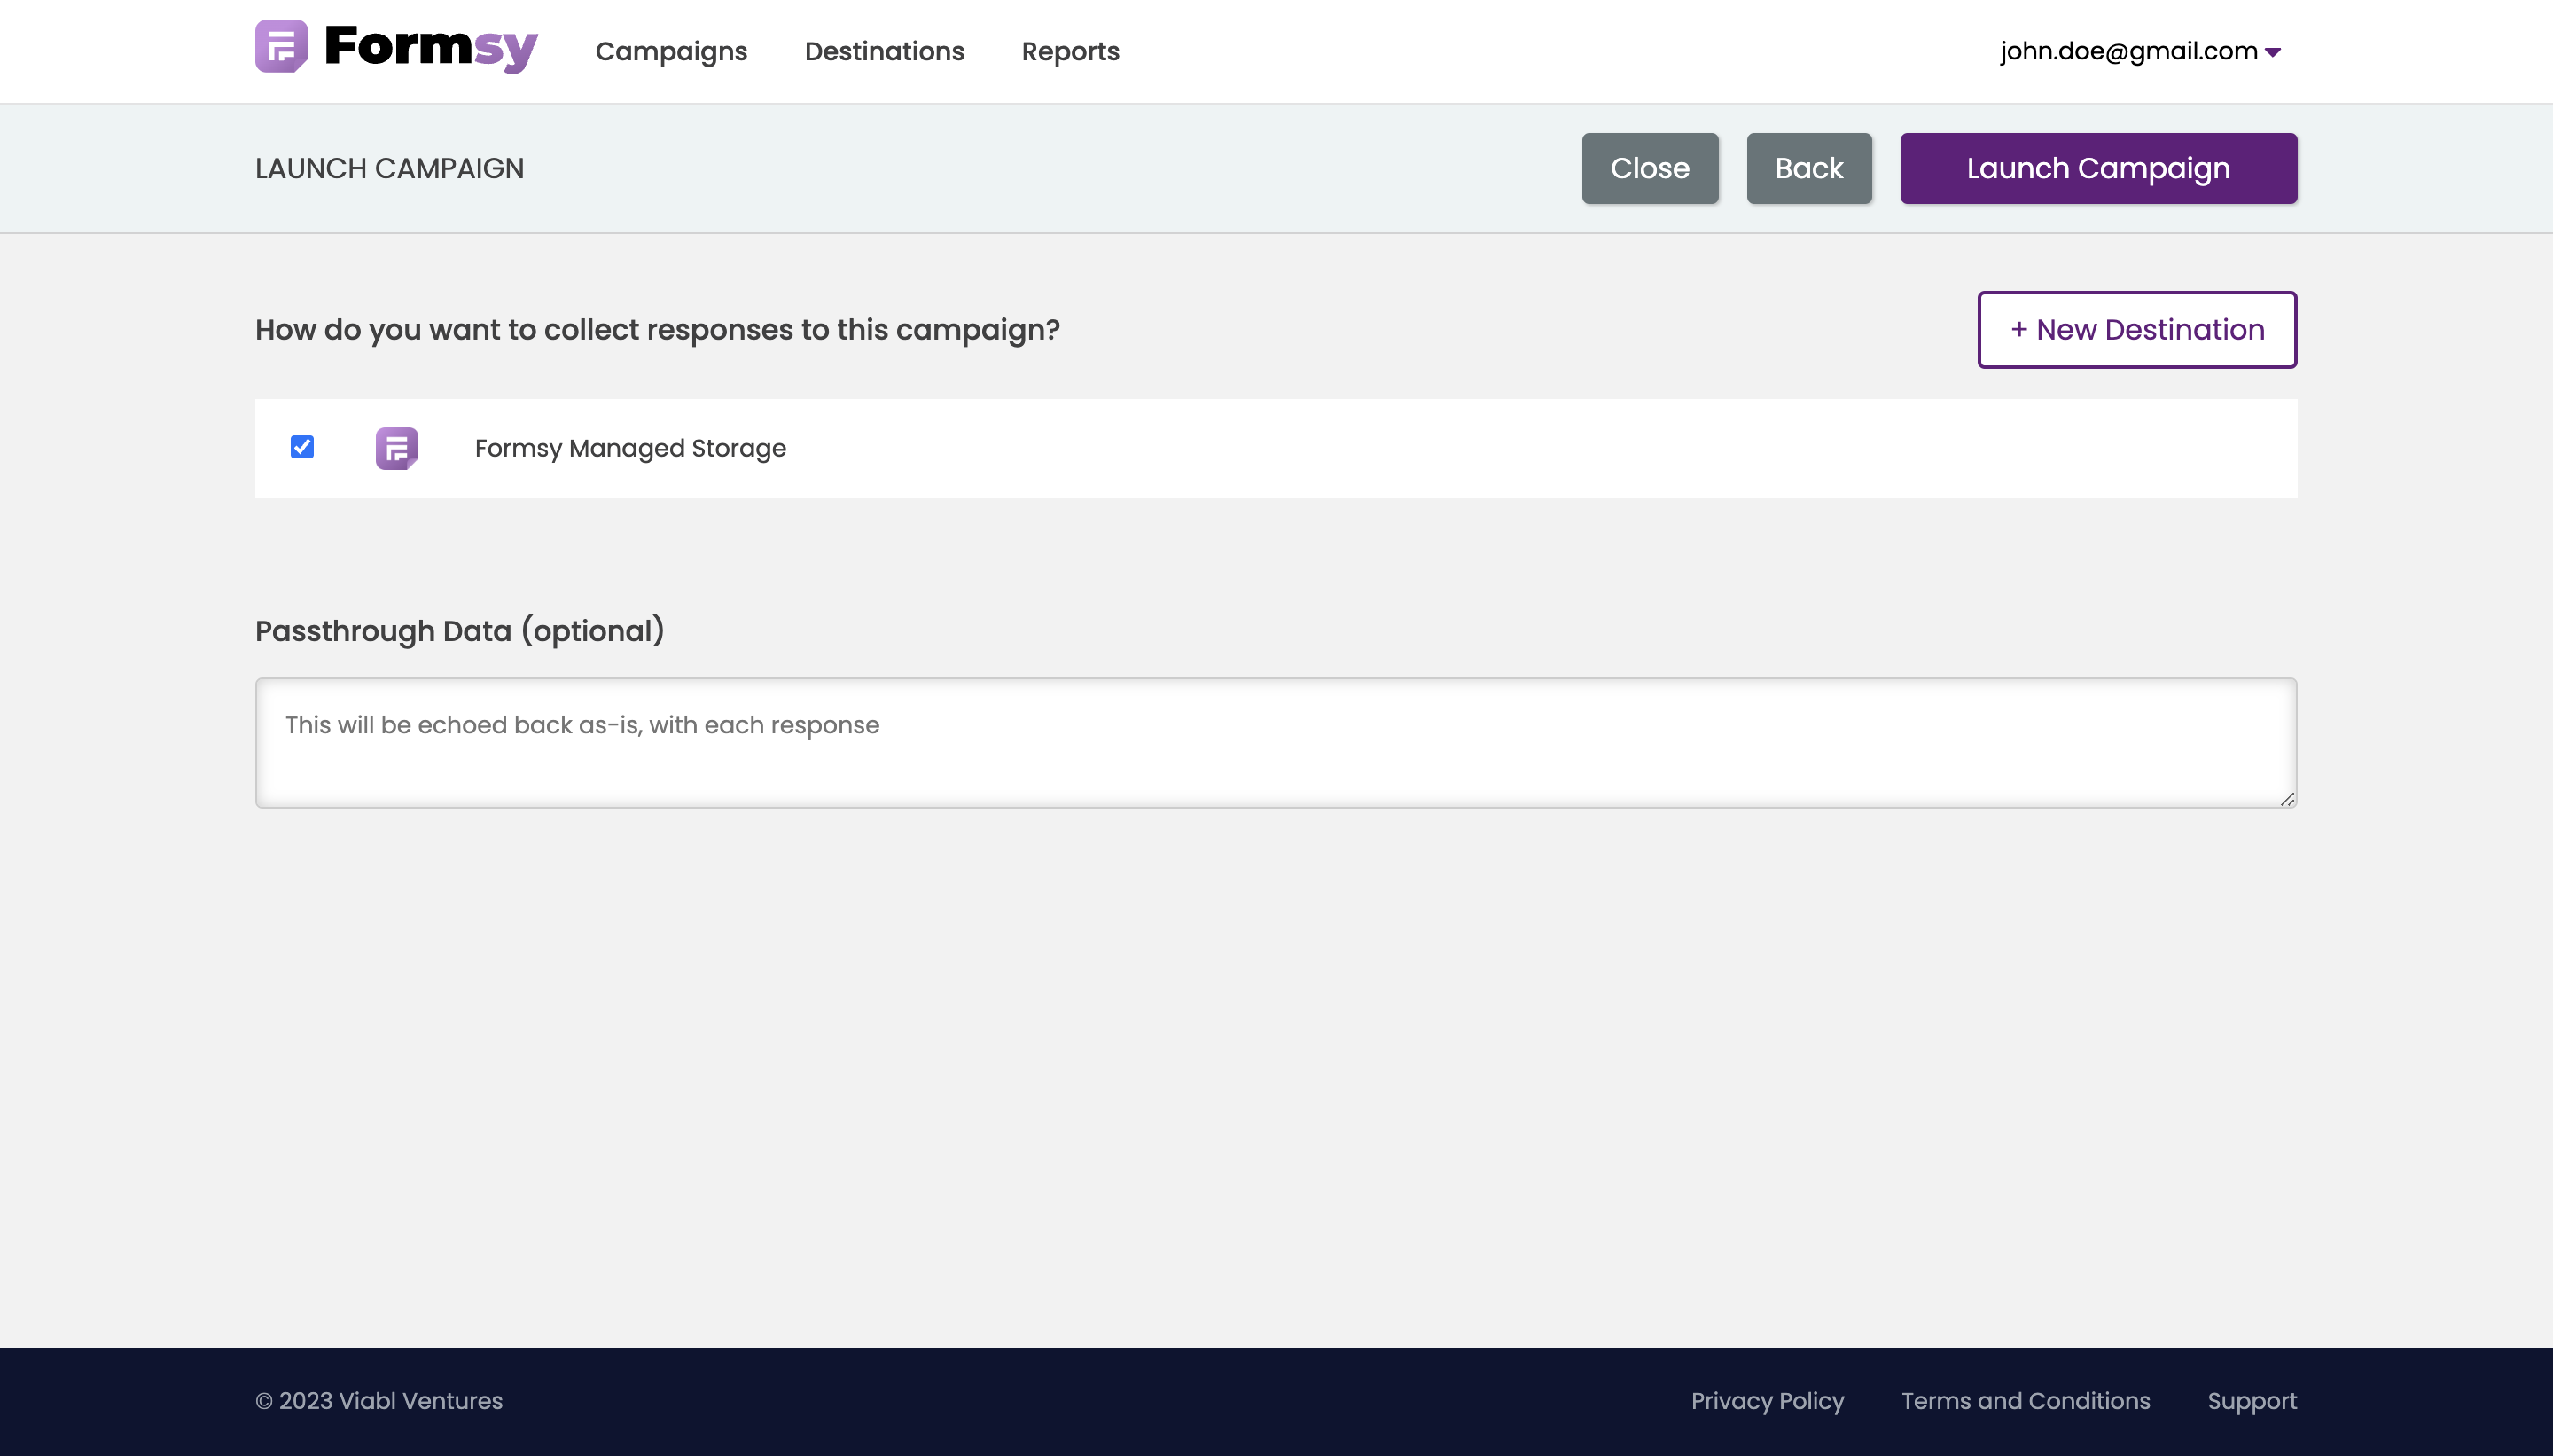Navigate to Destinations section
Image resolution: width=2553 pixels, height=1456 pixels.
click(x=884, y=51)
